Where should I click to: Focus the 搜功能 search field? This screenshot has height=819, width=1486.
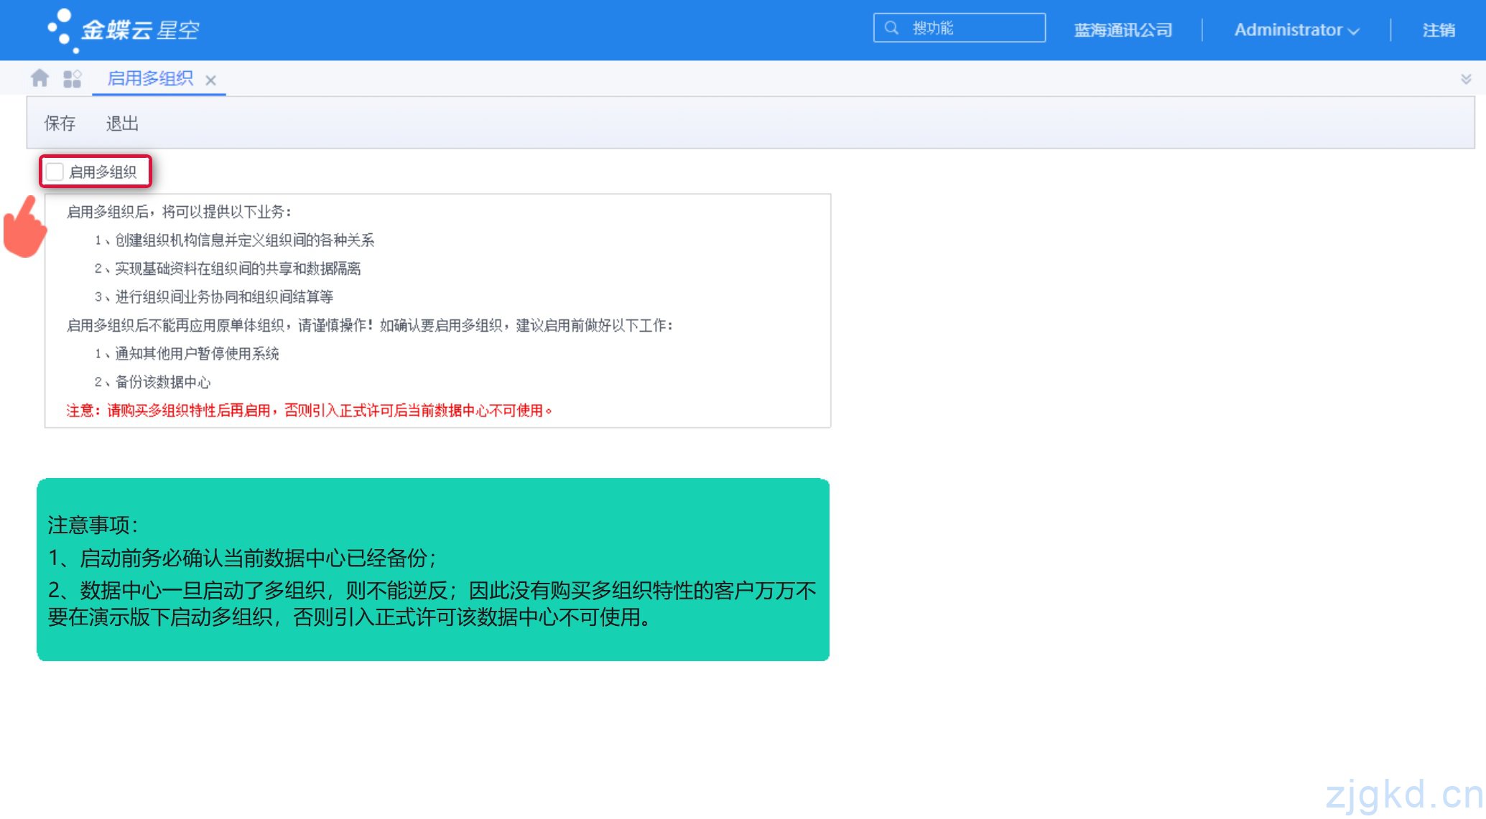(960, 28)
